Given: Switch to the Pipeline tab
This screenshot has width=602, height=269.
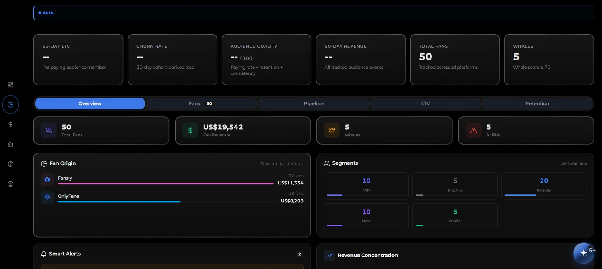Looking at the screenshot, I should pyautogui.click(x=314, y=103).
